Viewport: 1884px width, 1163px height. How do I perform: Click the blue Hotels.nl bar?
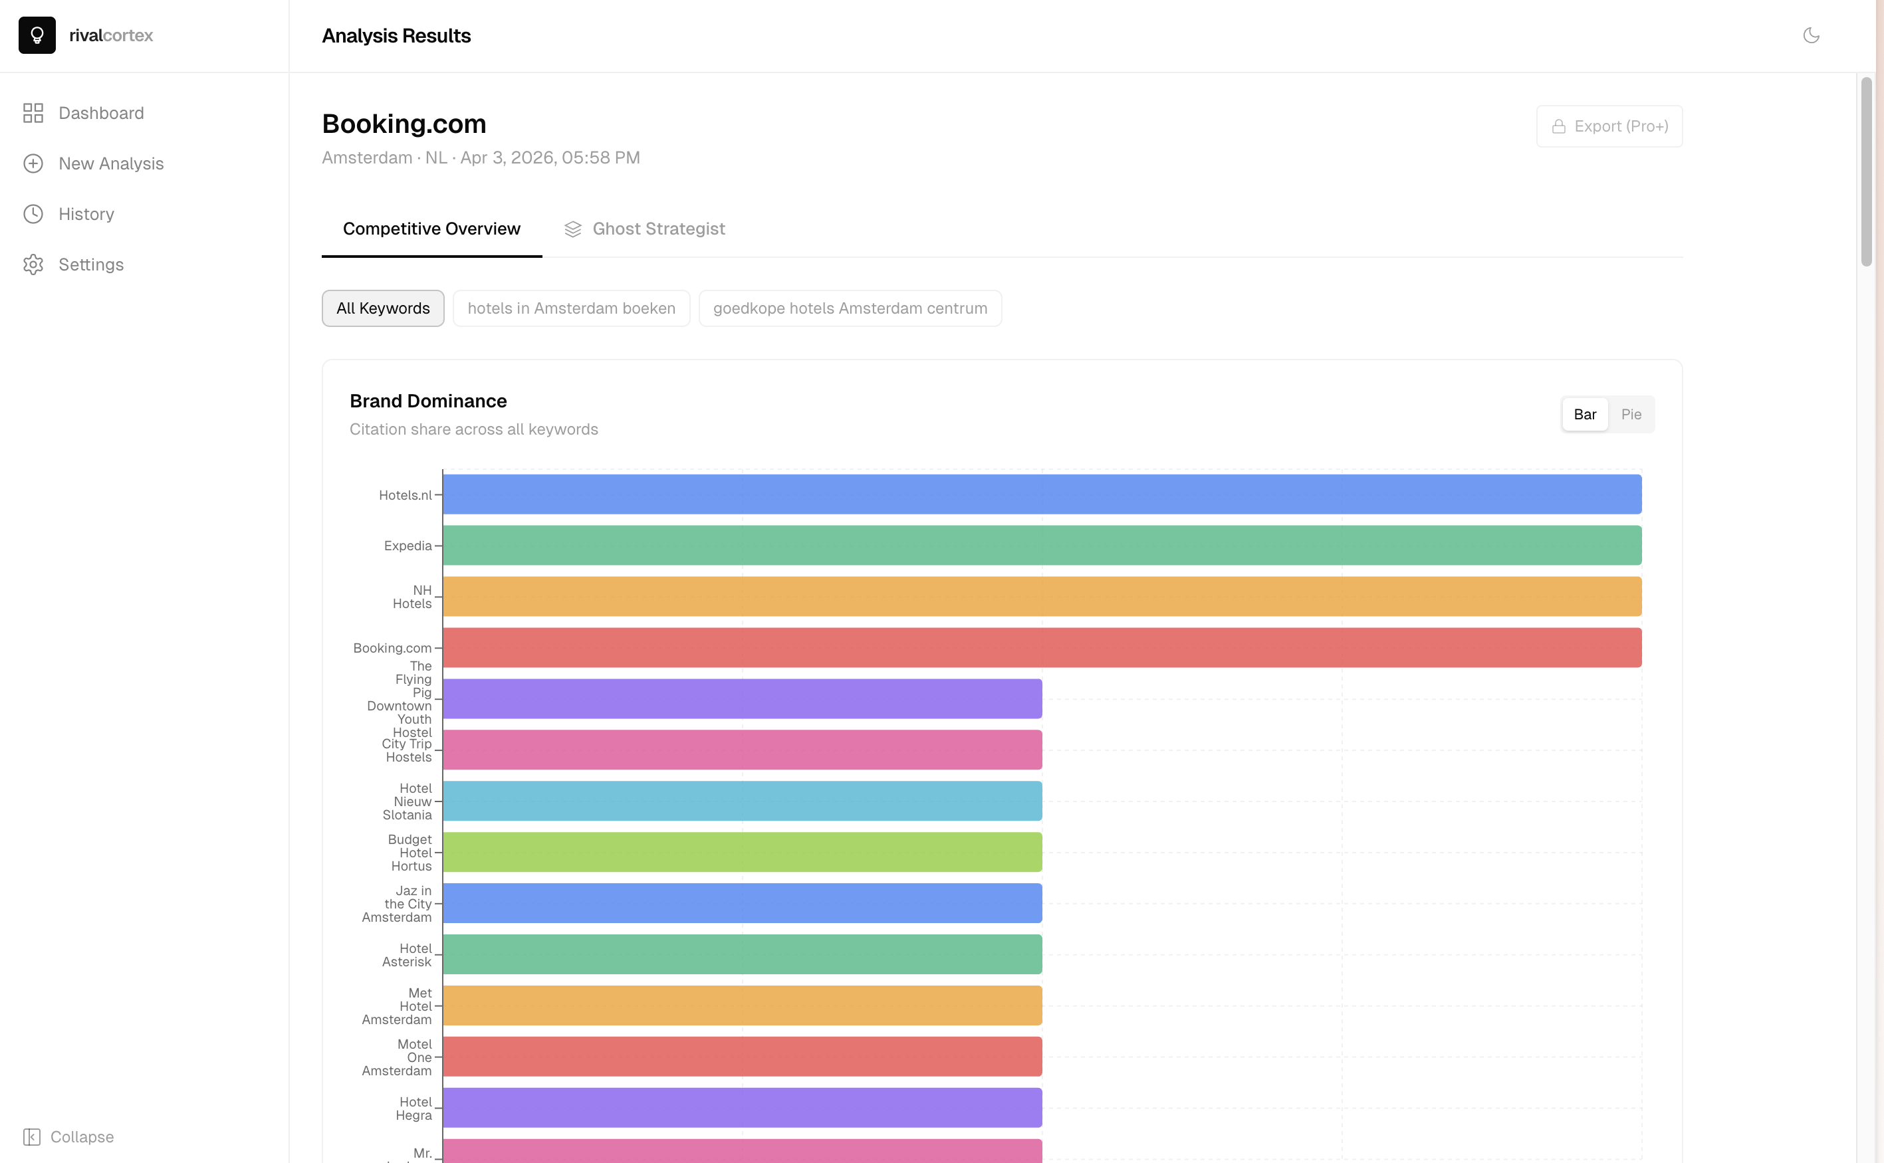pyautogui.click(x=1042, y=494)
